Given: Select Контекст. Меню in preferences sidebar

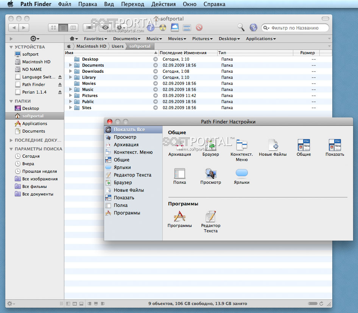Looking at the screenshot, I should 133,152.
